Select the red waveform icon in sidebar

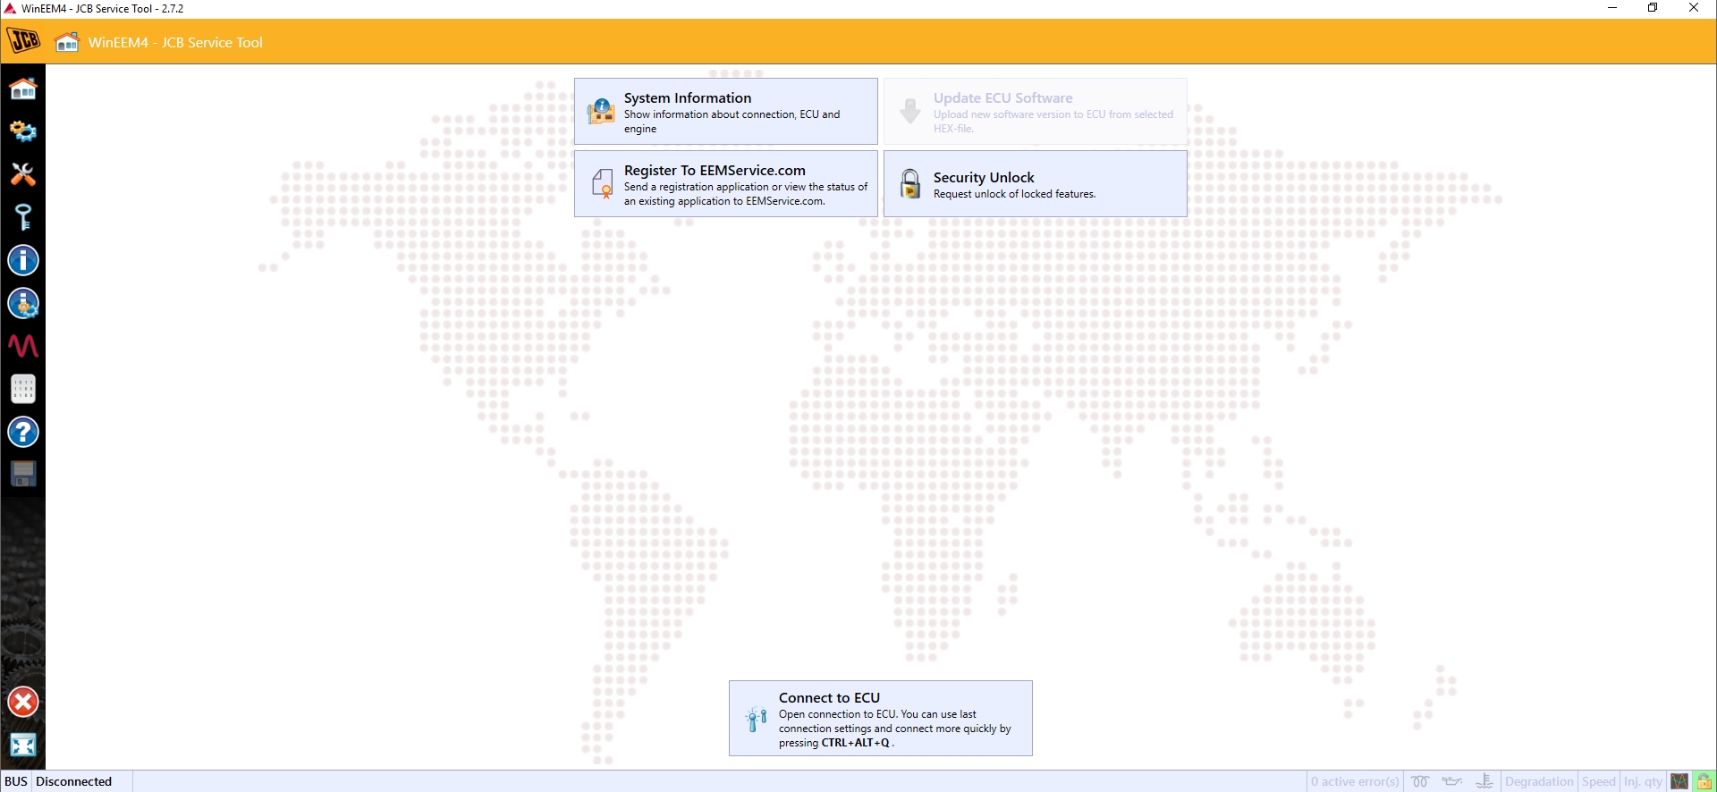(23, 346)
